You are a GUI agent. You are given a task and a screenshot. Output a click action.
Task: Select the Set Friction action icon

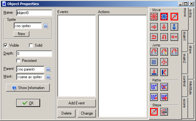pos(174,37)
